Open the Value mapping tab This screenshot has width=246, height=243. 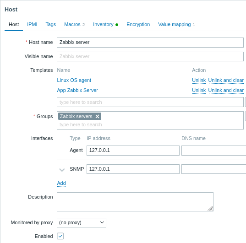click(176, 24)
